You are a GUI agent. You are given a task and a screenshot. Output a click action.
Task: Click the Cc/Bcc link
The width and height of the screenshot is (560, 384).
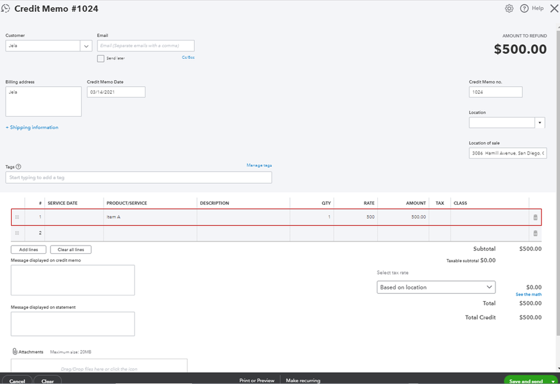188,57
